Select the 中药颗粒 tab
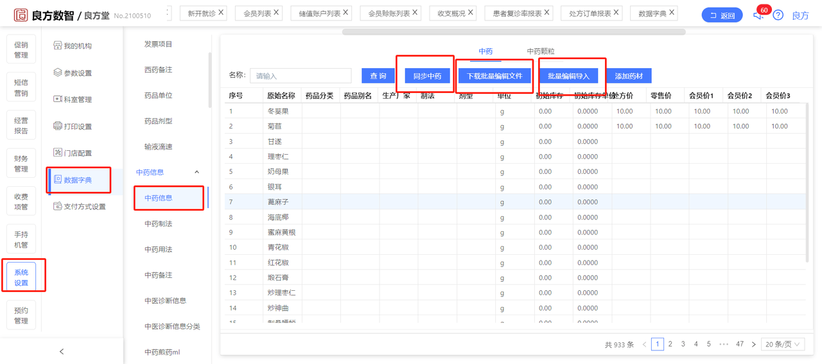Image resolution: width=822 pixels, height=364 pixels. (541, 51)
